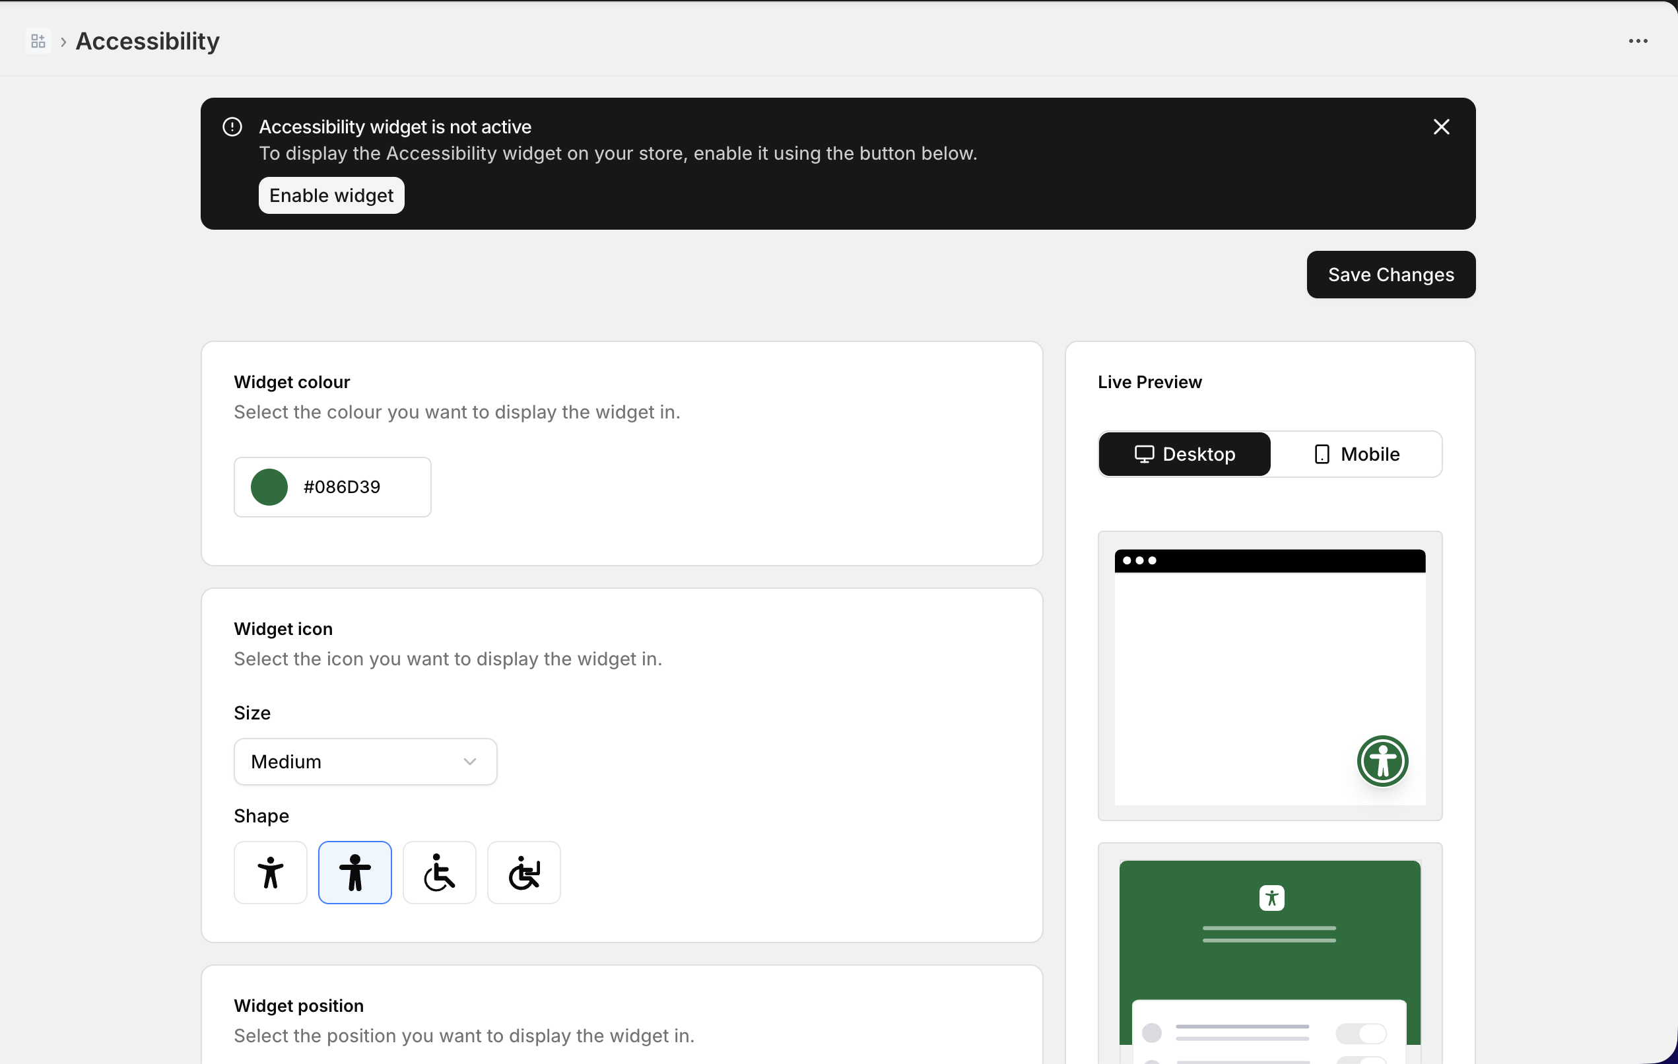Click the Widget position heading
The image size is (1678, 1064).
[x=298, y=1005]
